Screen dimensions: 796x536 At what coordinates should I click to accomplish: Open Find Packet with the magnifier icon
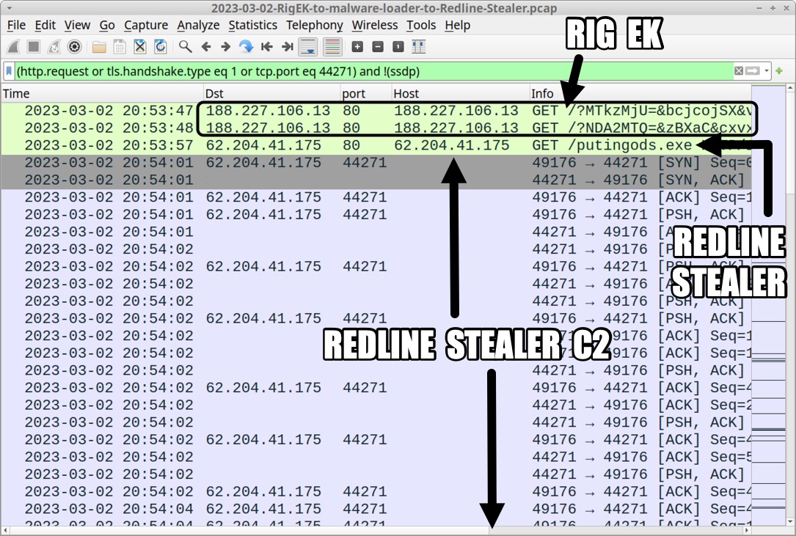point(186,47)
